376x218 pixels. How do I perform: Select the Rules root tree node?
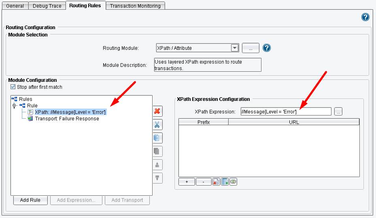click(25, 99)
